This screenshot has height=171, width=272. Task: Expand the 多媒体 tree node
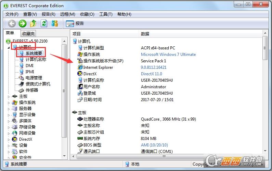click(x=9, y=121)
